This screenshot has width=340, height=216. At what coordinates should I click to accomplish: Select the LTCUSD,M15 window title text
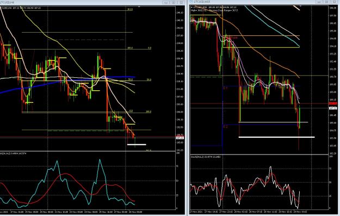pos(202,2)
